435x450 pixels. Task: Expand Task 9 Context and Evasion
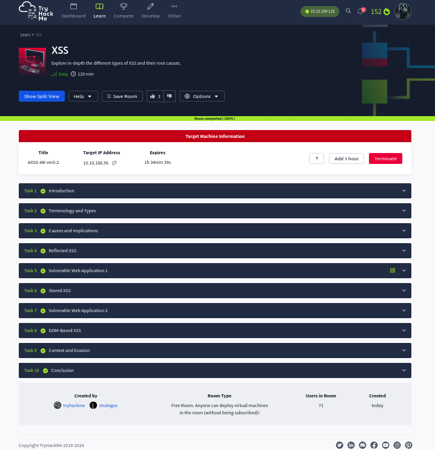click(215, 350)
